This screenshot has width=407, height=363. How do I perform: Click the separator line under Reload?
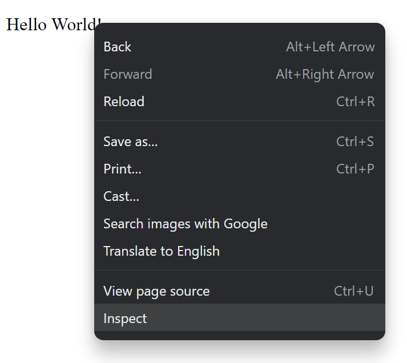pyautogui.click(x=240, y=120)
